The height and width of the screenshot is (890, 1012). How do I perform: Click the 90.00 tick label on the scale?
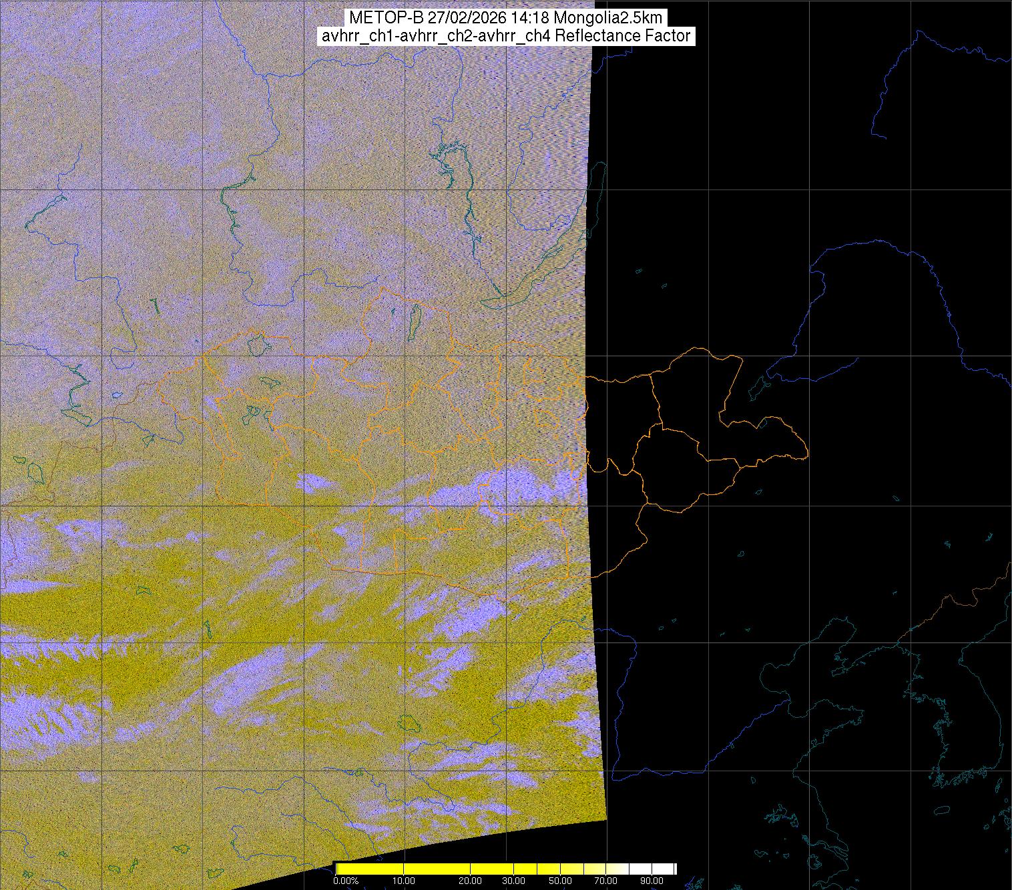pyautogui.click(x=652, y=881)
